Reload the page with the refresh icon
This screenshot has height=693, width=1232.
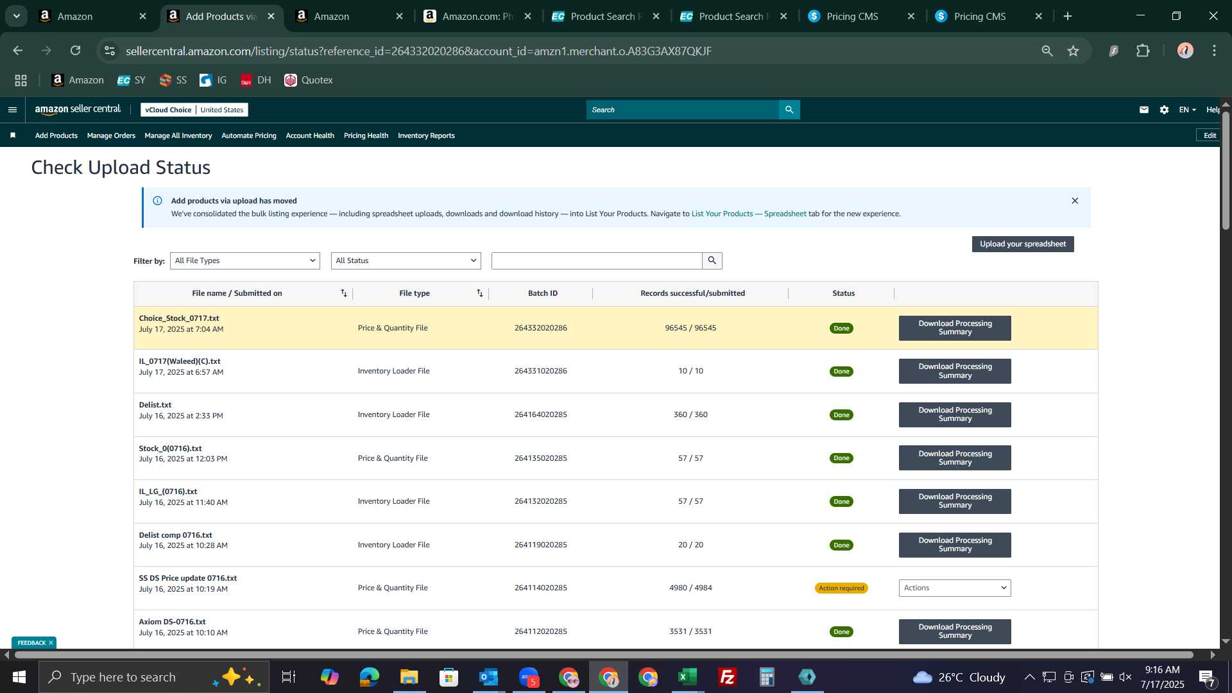click(x=75, y=51)
